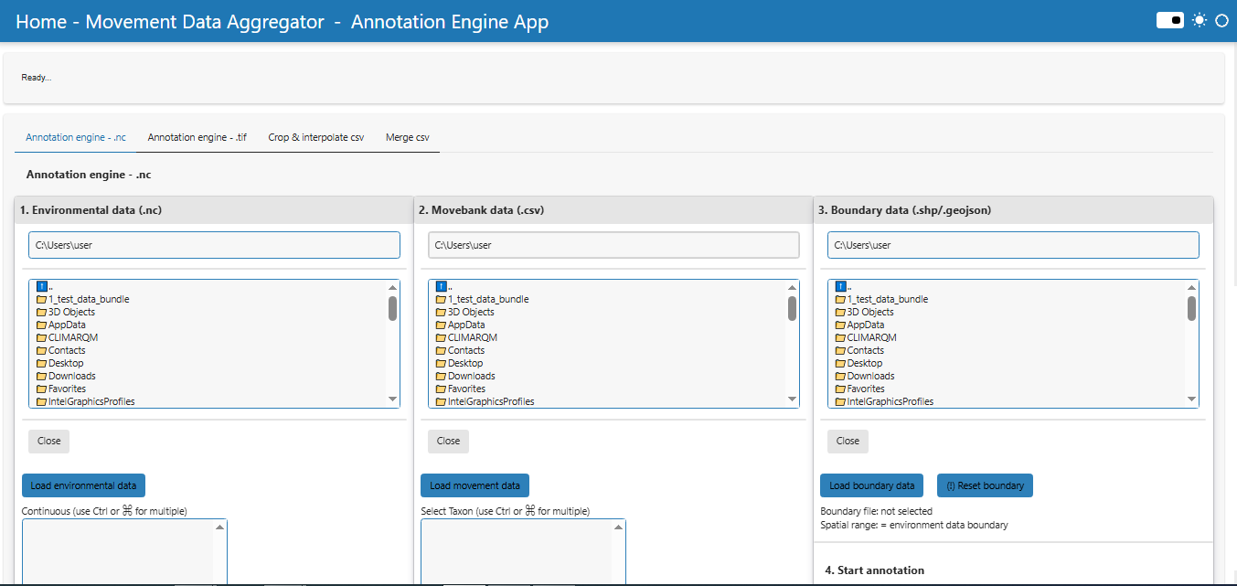Click folder icon of Favorites in Boundary list
1237x586 pixels.
(840, 389)
